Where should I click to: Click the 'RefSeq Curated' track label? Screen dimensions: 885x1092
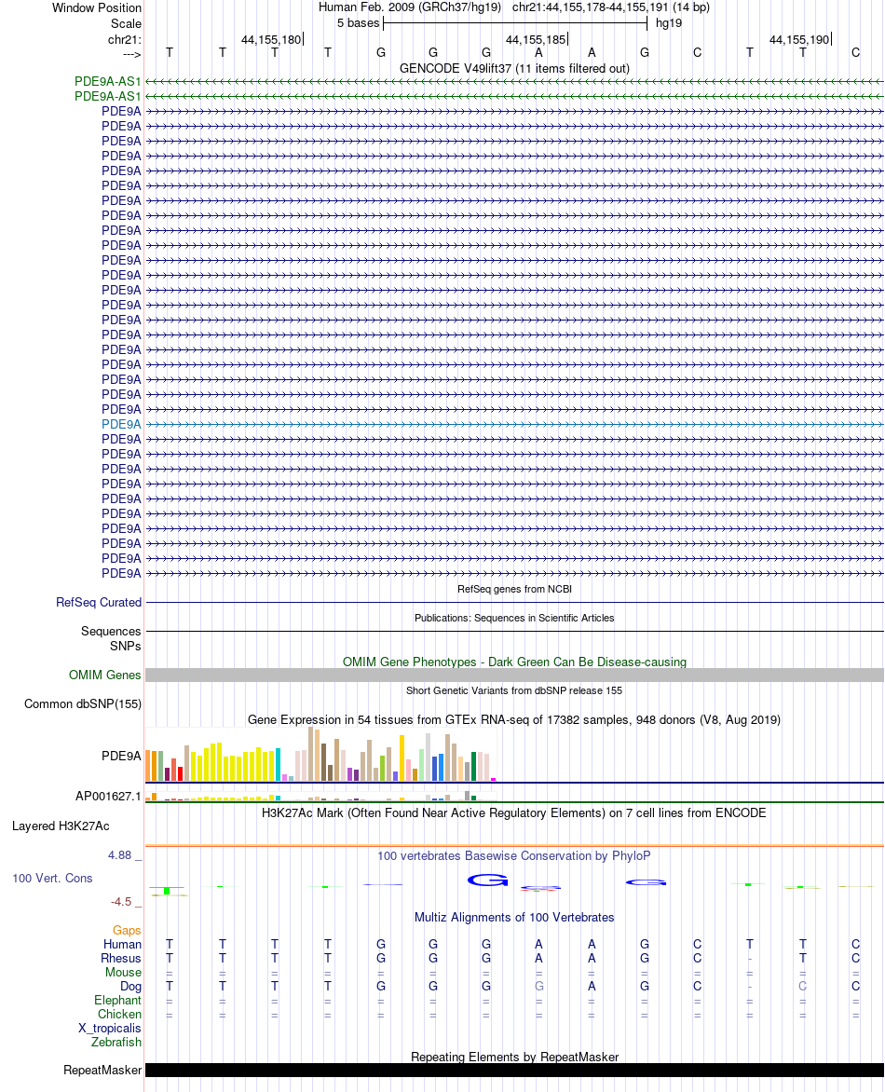click(99, 603)
